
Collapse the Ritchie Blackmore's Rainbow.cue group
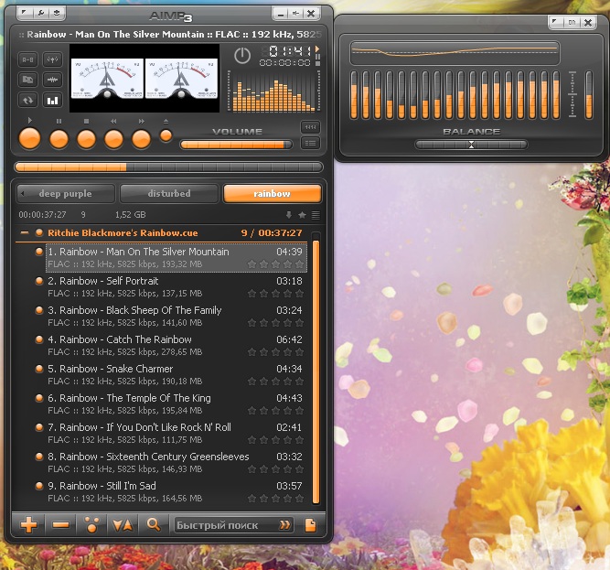25,233
